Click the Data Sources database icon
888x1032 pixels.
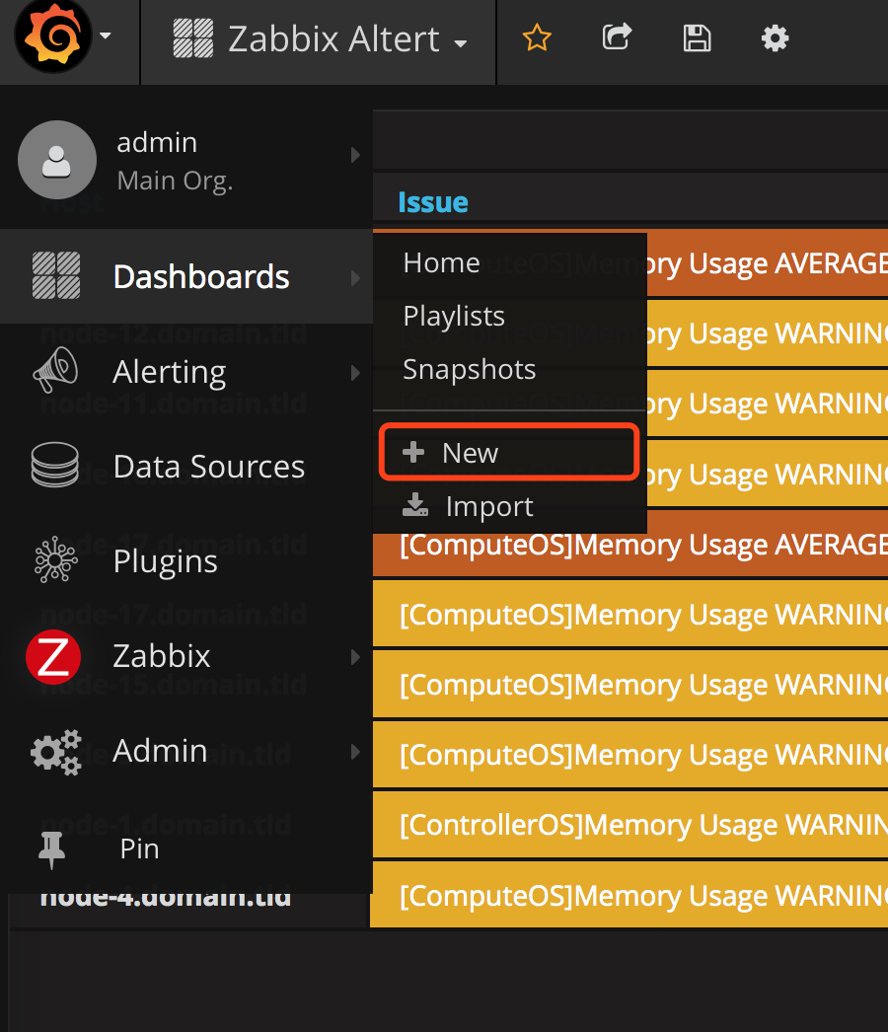pos(55,467)
